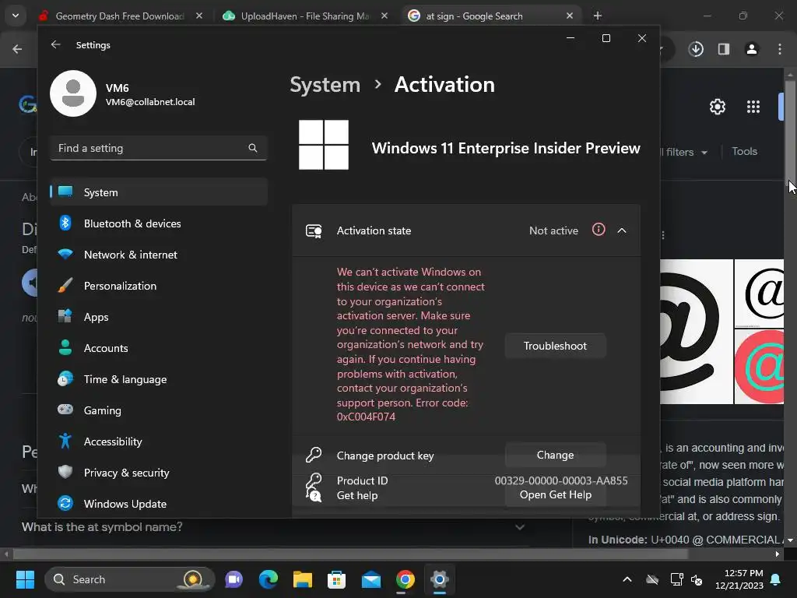
Task: Open the chat app on taskbar
Action: click(233, 579)
